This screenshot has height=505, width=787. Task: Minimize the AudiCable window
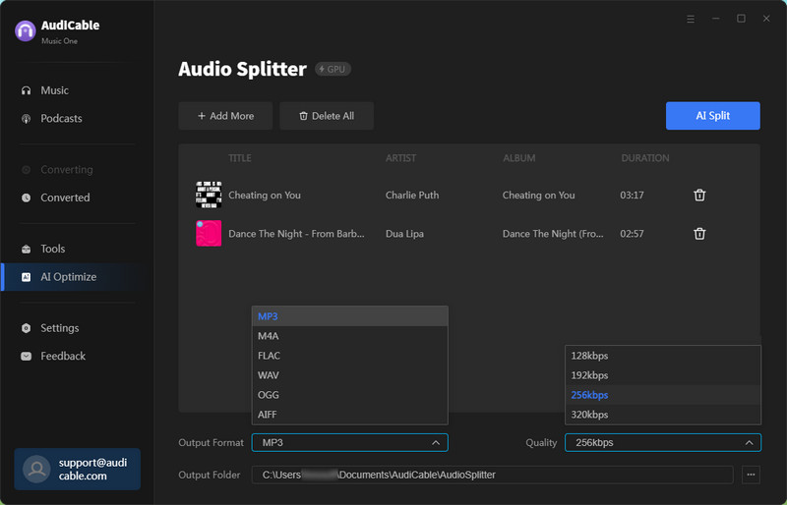click(716, 19)
